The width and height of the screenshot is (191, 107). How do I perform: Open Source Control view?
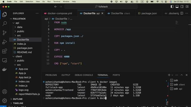pyautogui.click(x=4, y=33)
